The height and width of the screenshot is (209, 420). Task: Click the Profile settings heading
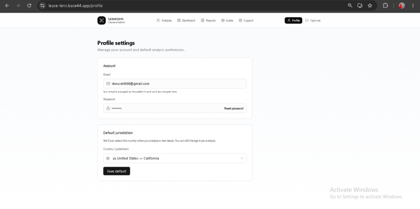(x=116, y=43)
